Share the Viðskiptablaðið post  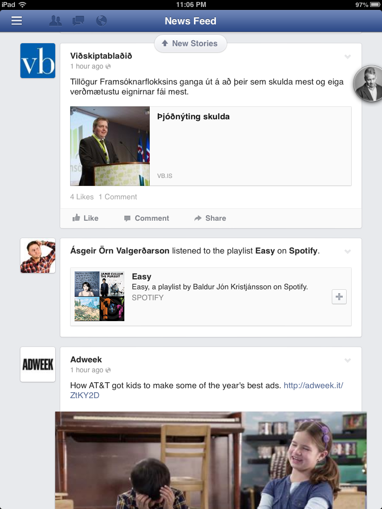[x=210, y=218]
